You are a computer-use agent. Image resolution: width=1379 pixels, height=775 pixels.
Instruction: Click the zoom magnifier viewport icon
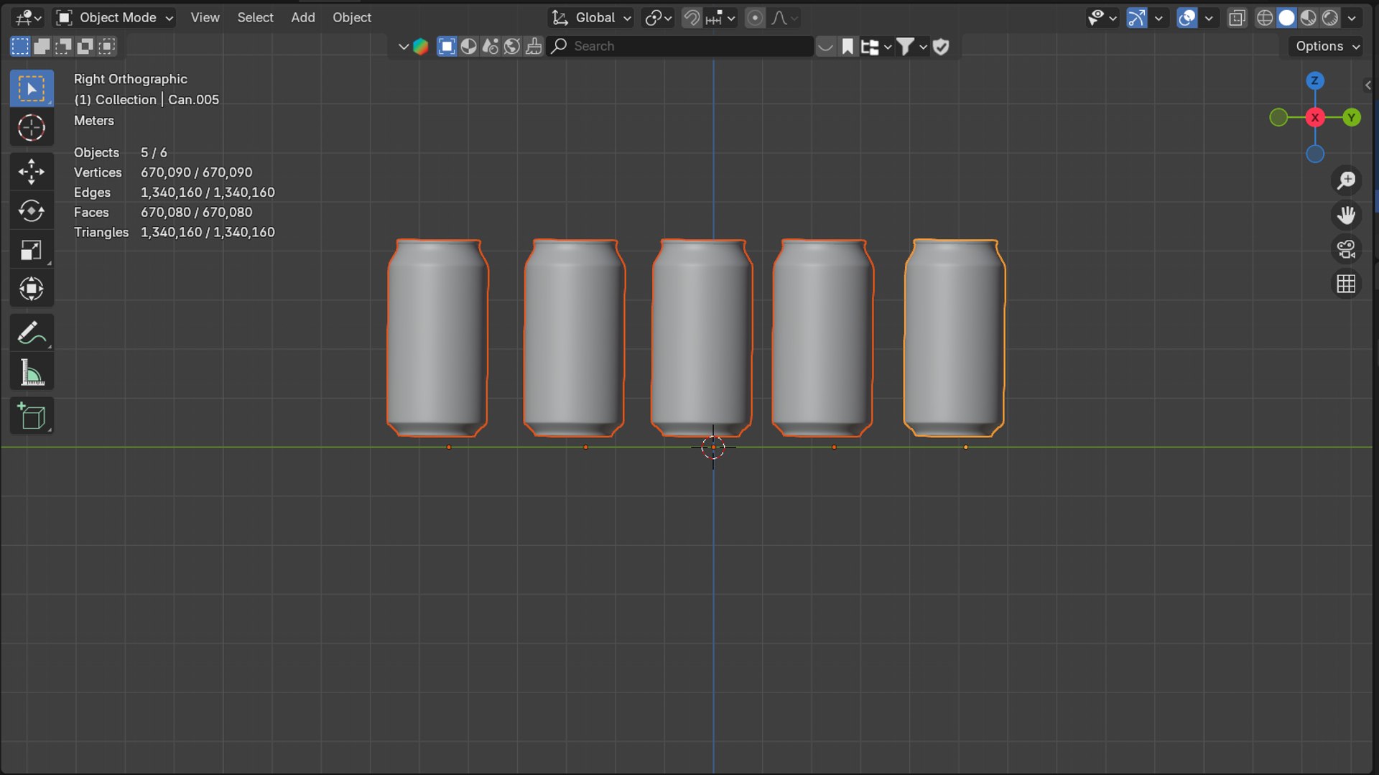(x=1347, y=180)
